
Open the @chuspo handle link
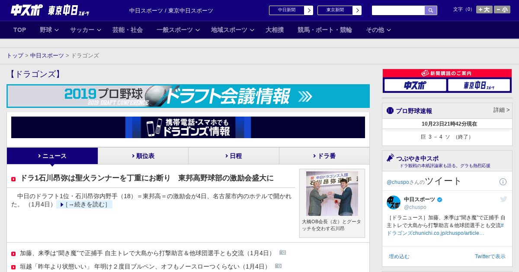tap(415, 207)
